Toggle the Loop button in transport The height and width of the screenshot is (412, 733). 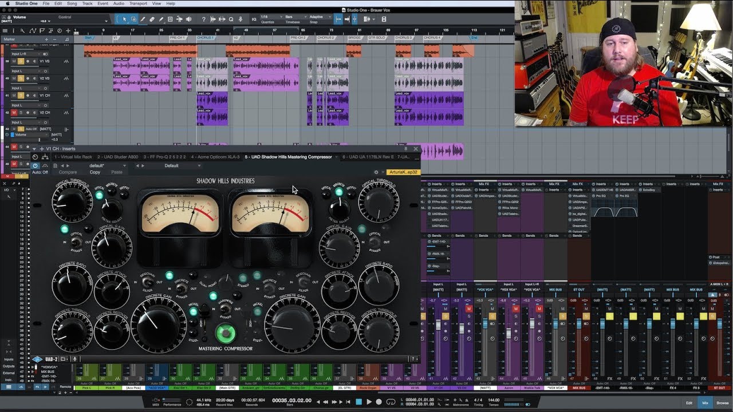tap(391, 402)
